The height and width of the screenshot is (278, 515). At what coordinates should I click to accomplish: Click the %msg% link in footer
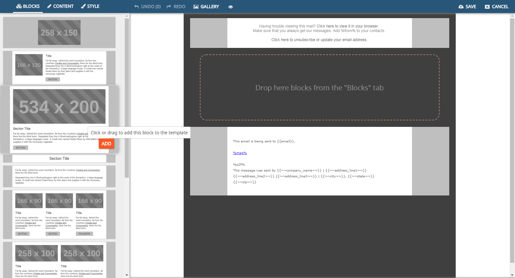[240, 153]
